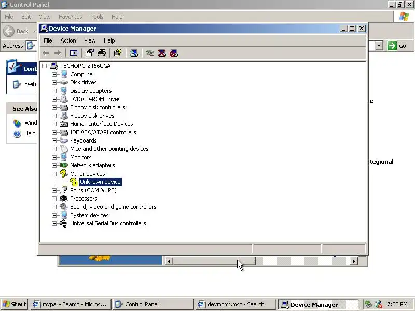
Task: Click the Safely Remove Hardware tray icon
Action: pyautogui.click(x=368, y=304)
